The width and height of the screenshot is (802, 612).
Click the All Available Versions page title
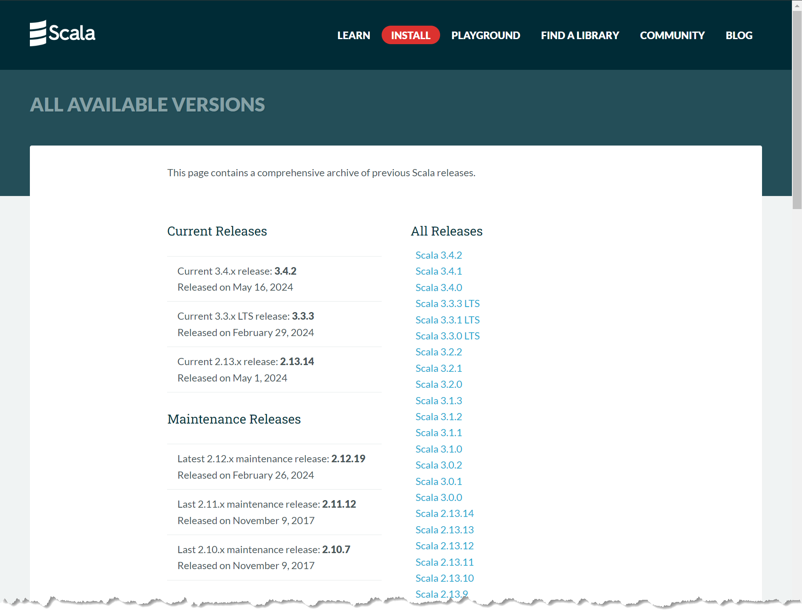point(147,105)
